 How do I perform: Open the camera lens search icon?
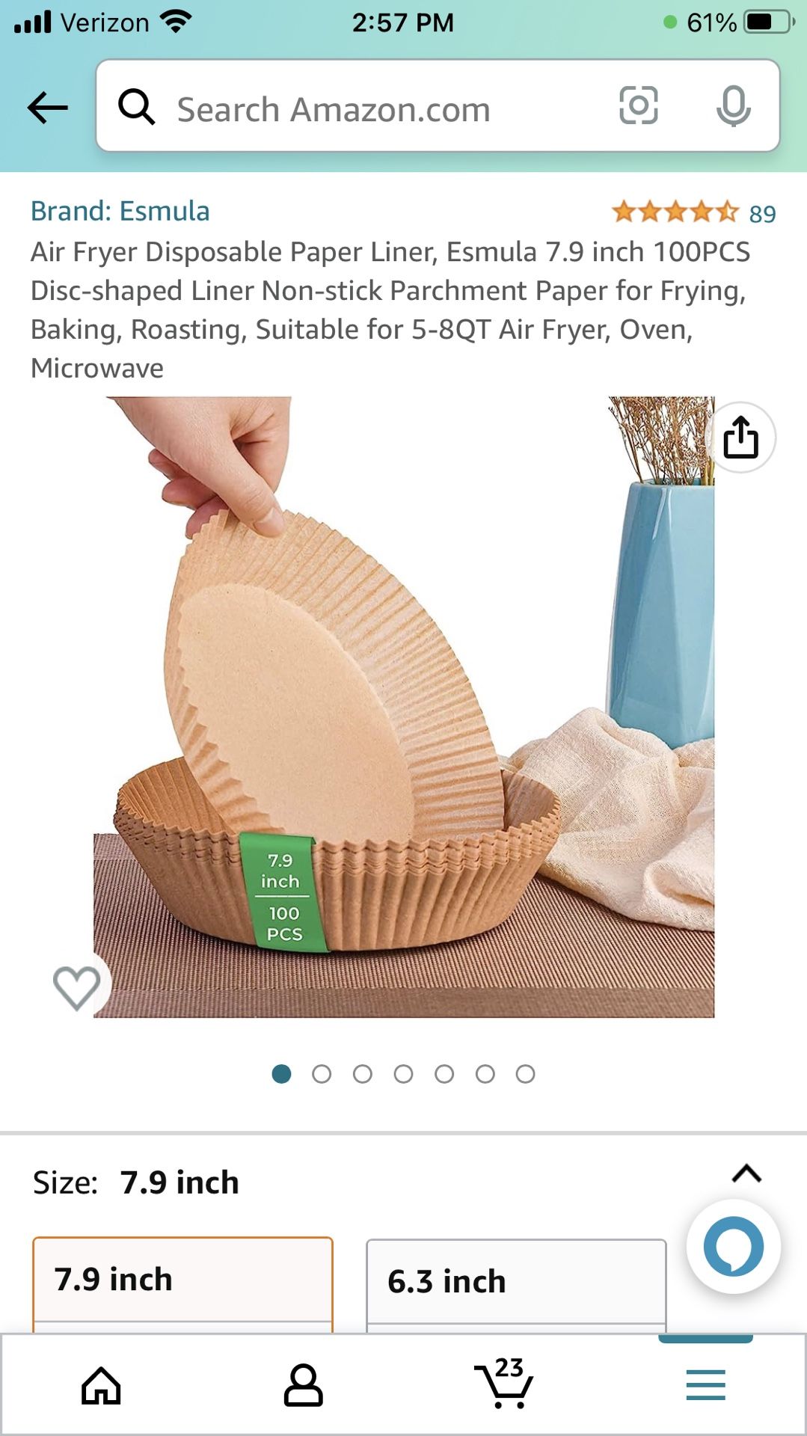point(639,105)
